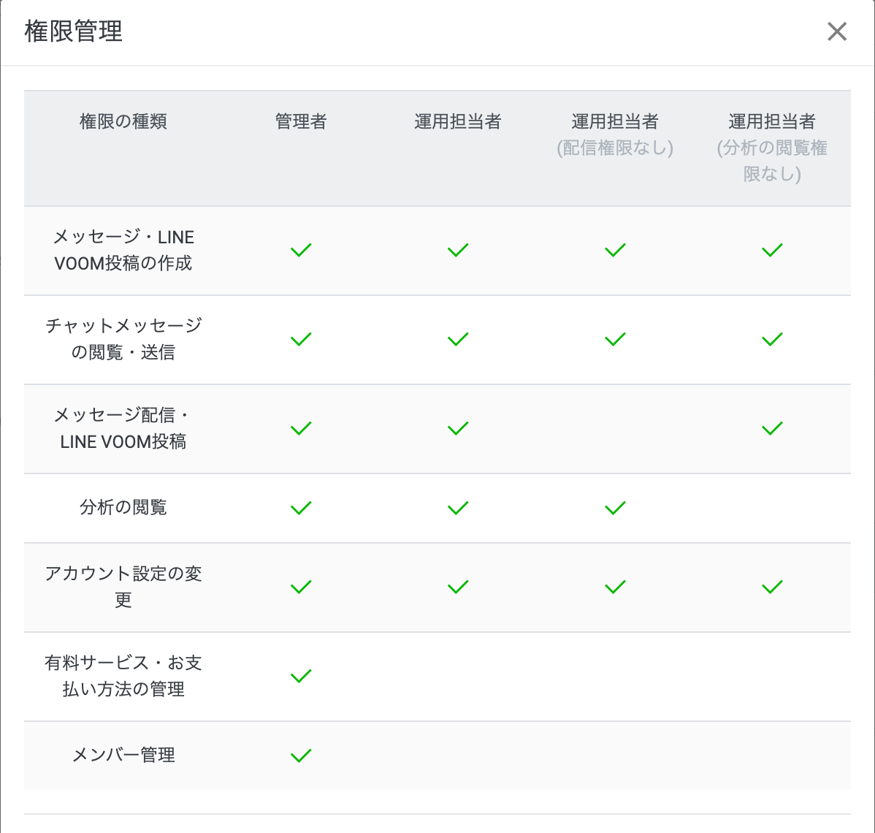Toggle the 管理者 permission for チャットメッセージの閲覧・送信
The height and width of the screenshot is (833, 875).
[300, 338]
